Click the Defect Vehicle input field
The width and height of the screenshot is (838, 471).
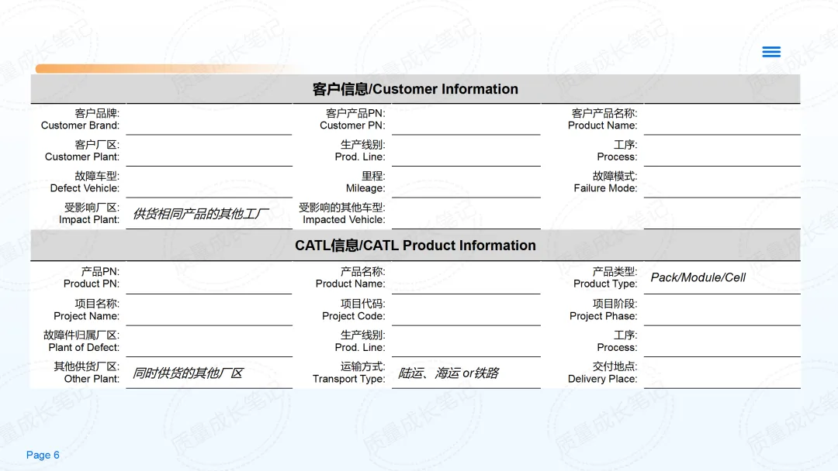pos(209,182)
